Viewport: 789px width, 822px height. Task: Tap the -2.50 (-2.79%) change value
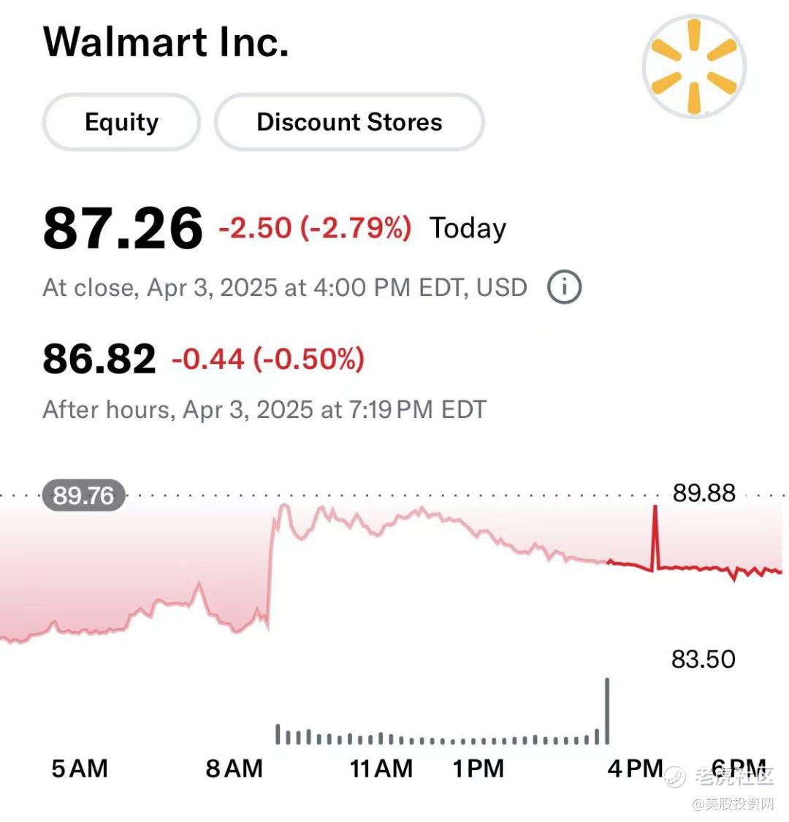(x=315, y=228)
